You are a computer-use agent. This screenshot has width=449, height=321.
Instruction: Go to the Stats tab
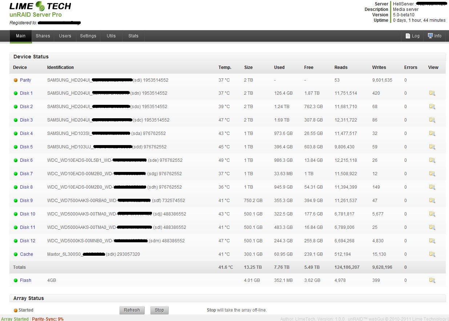133,36
